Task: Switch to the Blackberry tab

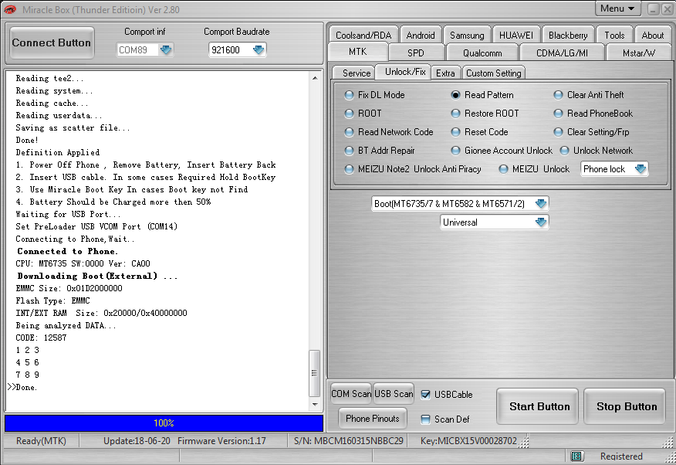Action: tap(568, 35)
